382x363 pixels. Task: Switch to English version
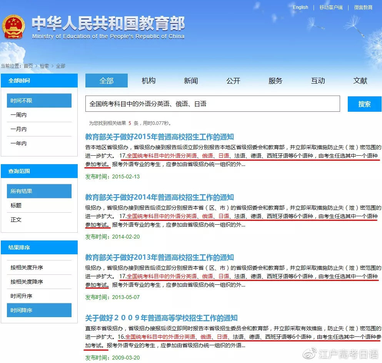click(x=300, y=7)
